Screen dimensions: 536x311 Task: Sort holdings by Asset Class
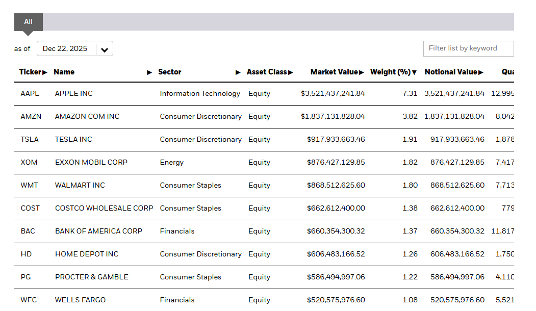pyautogui.click(x=270, y=72)
